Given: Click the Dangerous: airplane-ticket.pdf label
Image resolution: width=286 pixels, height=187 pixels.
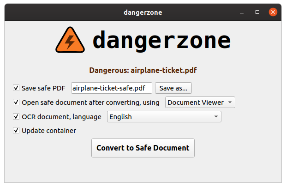Looking at the screenshot, I should [x=143, y=70].
